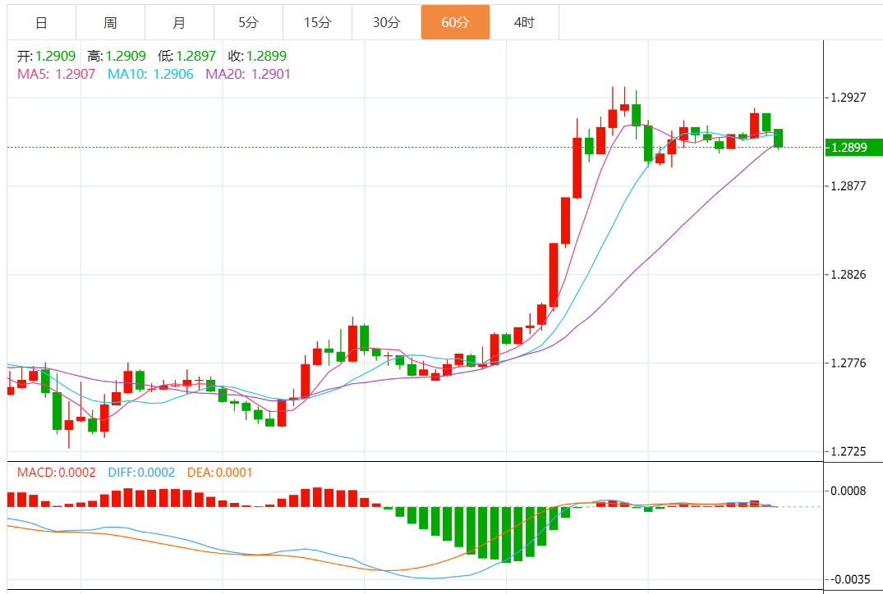Switch to the 日 daily timeframe tab
This screenshot has height=594, width=883.
[x=42, y=22]
